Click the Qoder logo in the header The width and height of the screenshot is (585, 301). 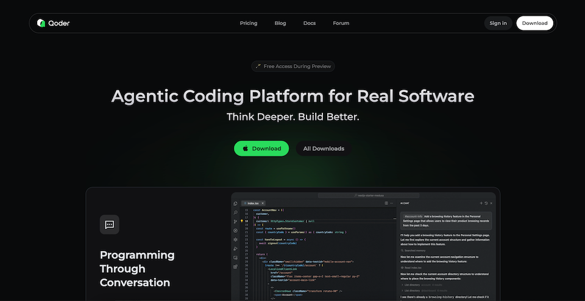[54, 23]
